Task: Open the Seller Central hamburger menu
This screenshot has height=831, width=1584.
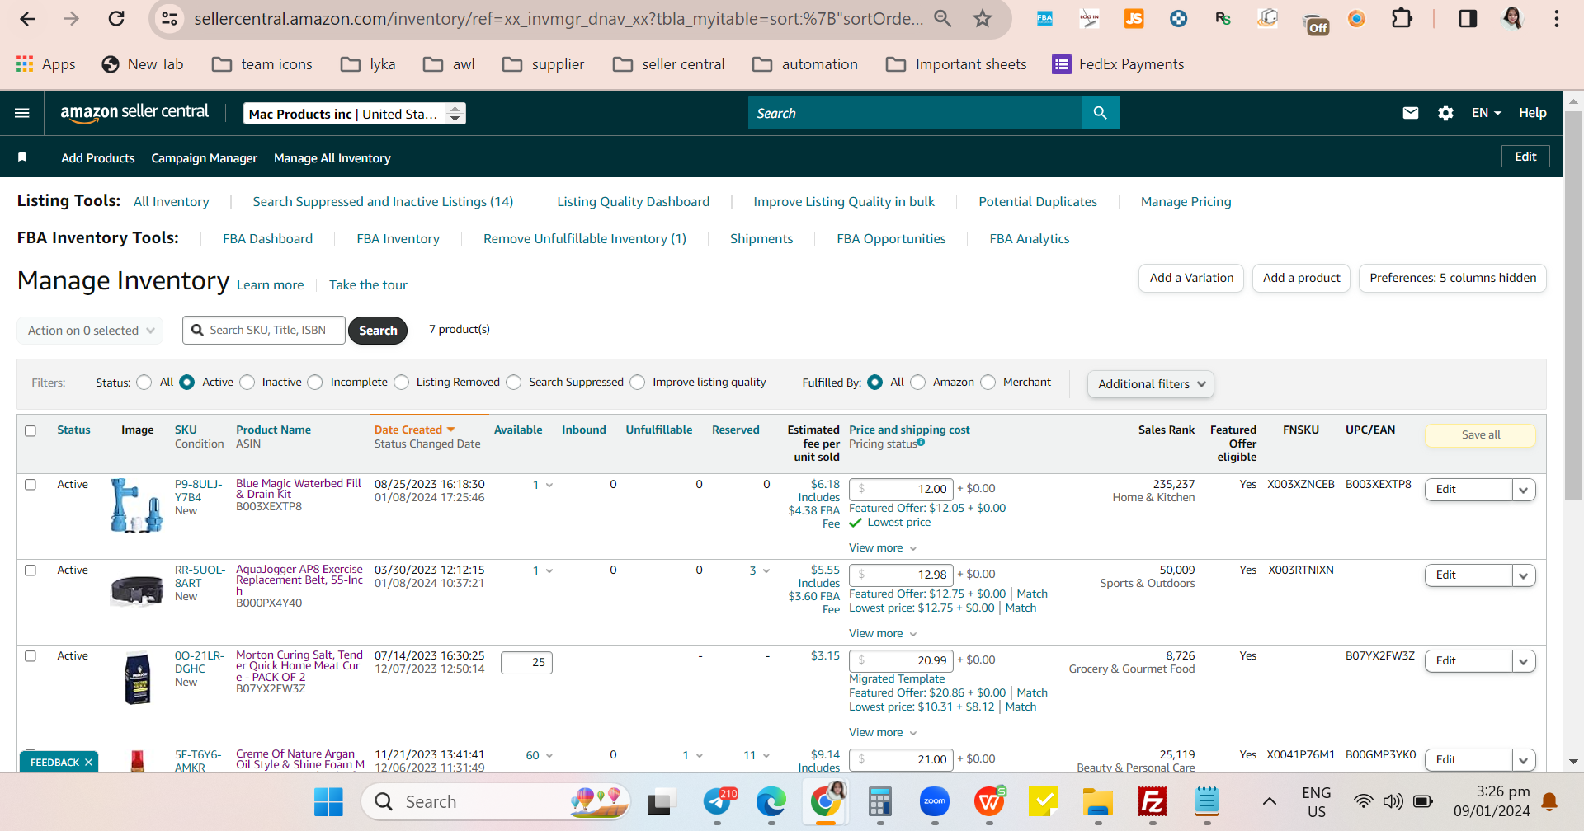Action: point(22,113)
